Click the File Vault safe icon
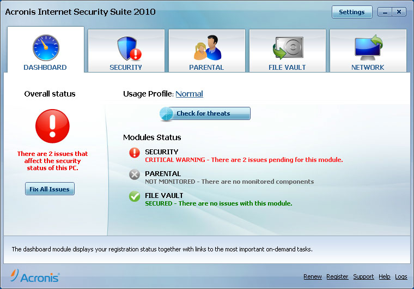The image size is (414, 289). tap(287, 48)
